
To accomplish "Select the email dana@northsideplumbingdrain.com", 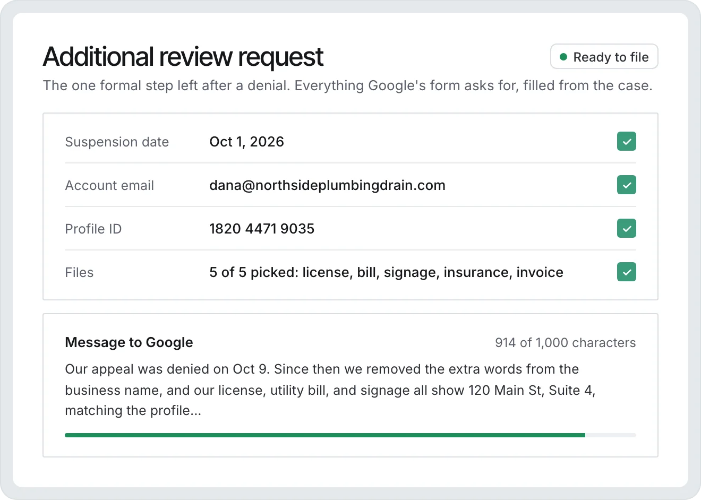I will [x=328, y=185].
